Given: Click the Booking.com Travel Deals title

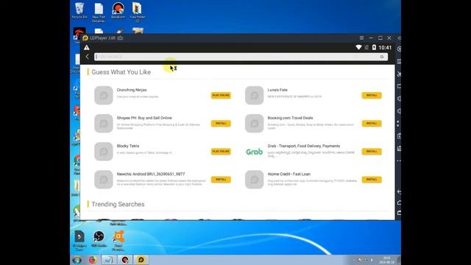Looking at the screenshot, I should pos(290,118).
